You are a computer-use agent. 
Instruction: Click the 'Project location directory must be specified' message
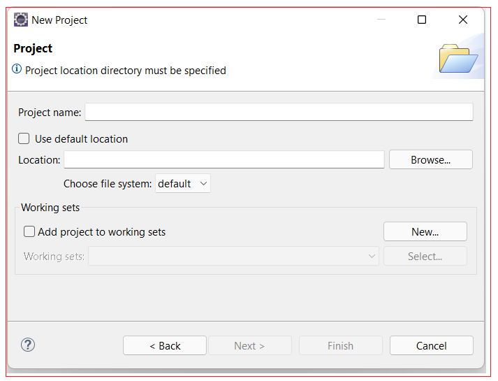[x=126, y=71]
